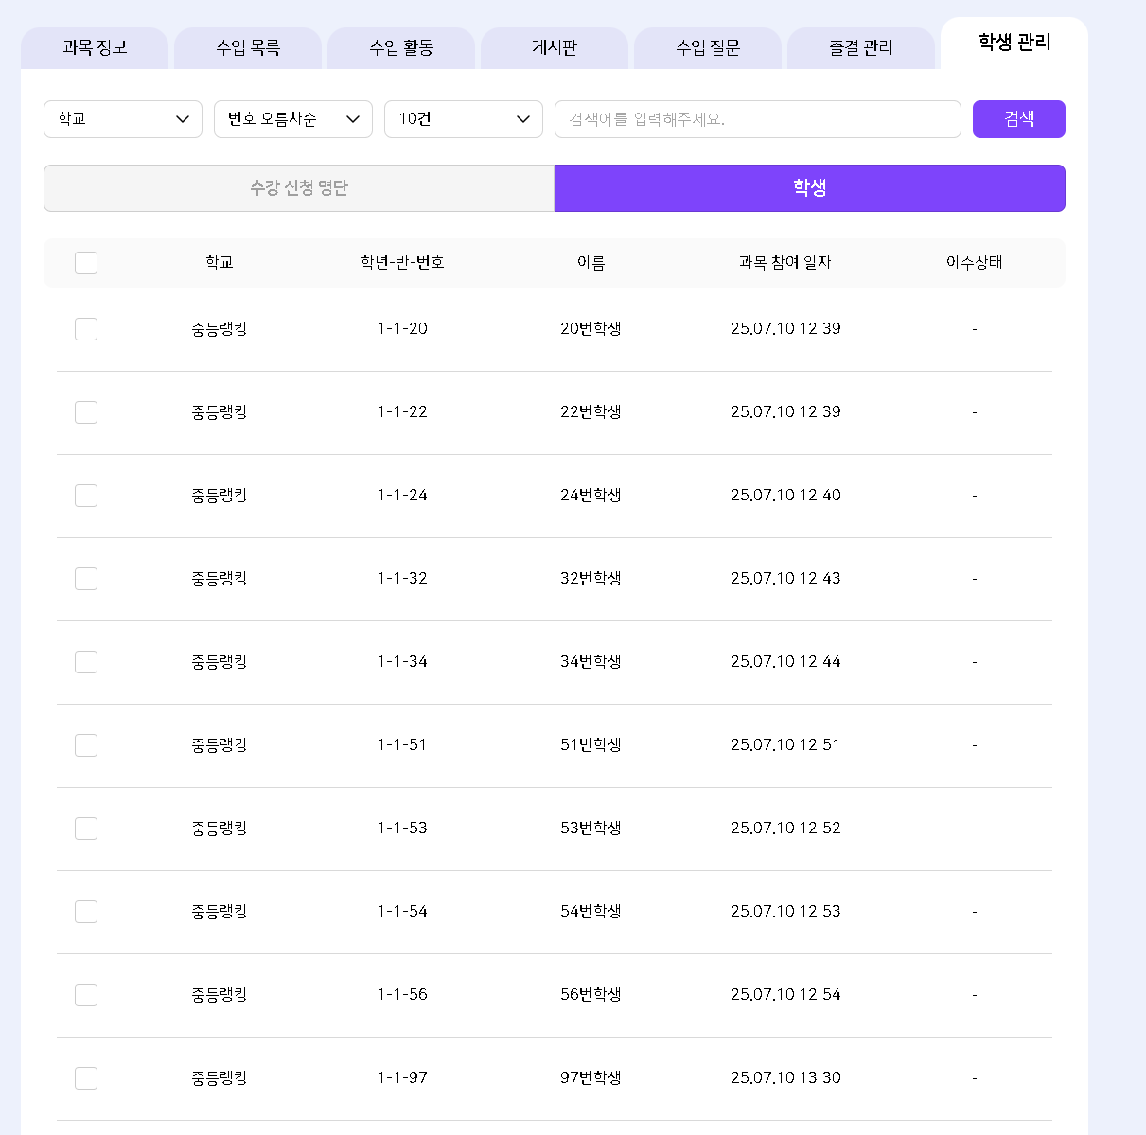Open the 수업 목록 tab
The height and width of the screenshot is (1135, 1146).
248,48
